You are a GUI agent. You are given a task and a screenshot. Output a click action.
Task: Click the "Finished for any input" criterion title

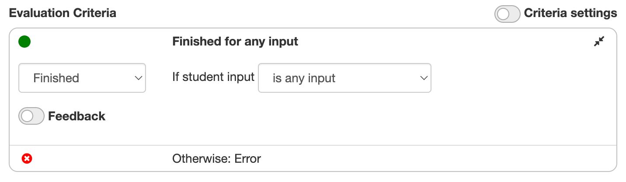pyautogui.click(x=235, y=42)
